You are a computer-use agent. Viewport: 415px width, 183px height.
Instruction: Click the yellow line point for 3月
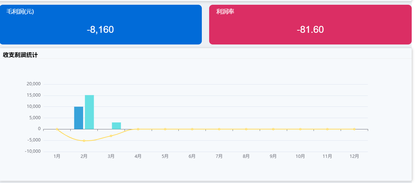point(111,136)
